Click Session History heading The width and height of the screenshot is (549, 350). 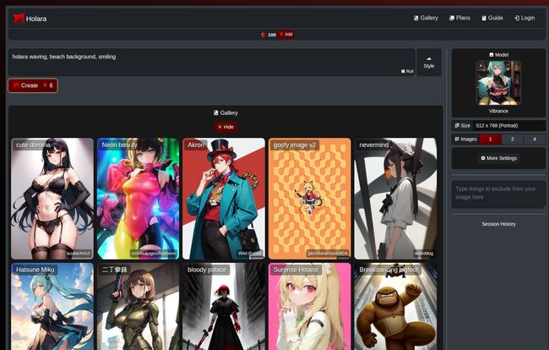click(498, 224)
